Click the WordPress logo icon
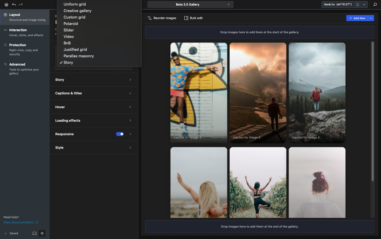Image resolution: width=381 pixels, height=239 pixels. [x=6, y=5]
